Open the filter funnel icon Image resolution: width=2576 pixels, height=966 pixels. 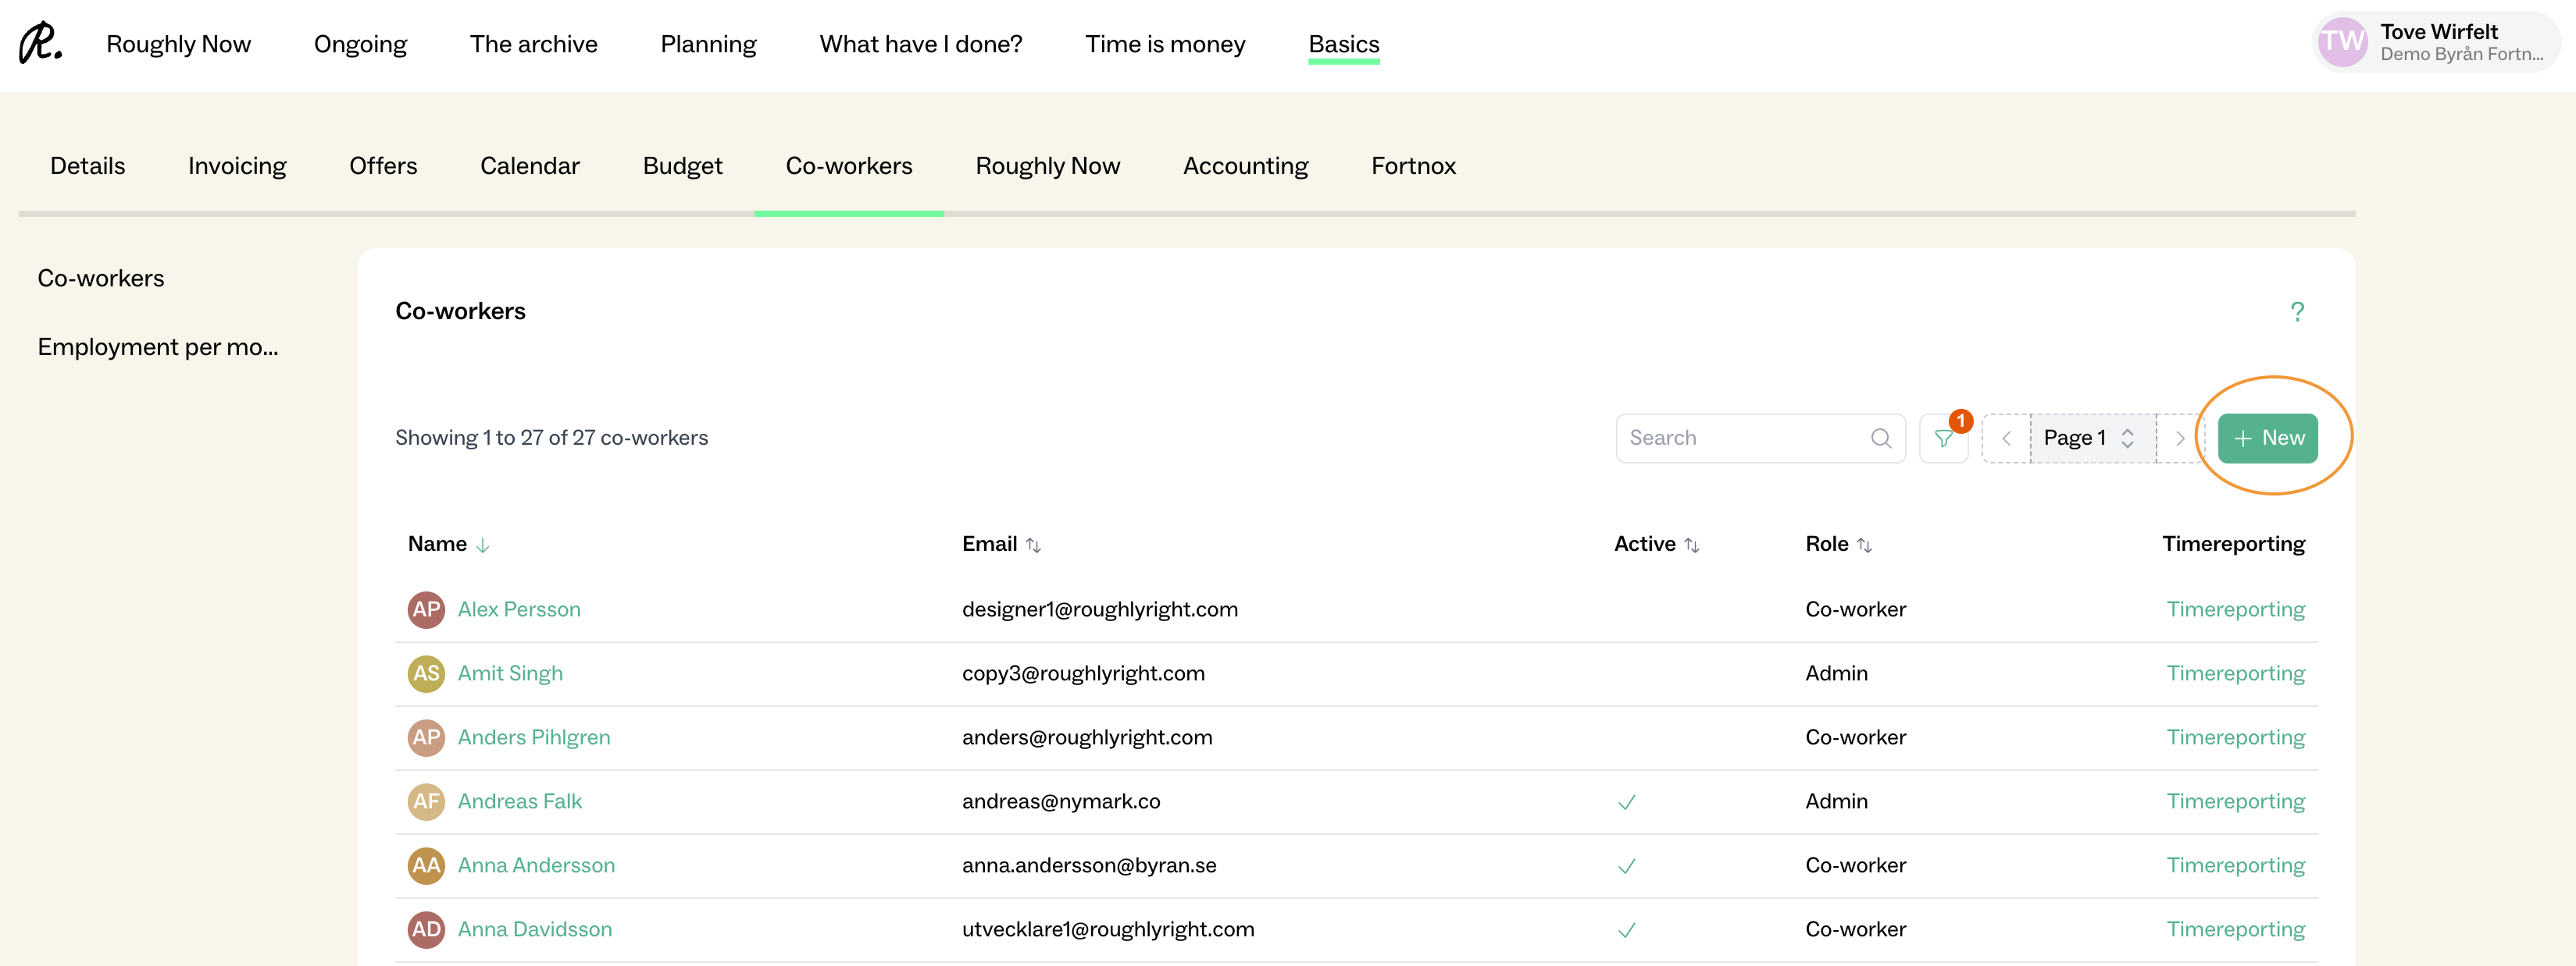[1943, 439]
